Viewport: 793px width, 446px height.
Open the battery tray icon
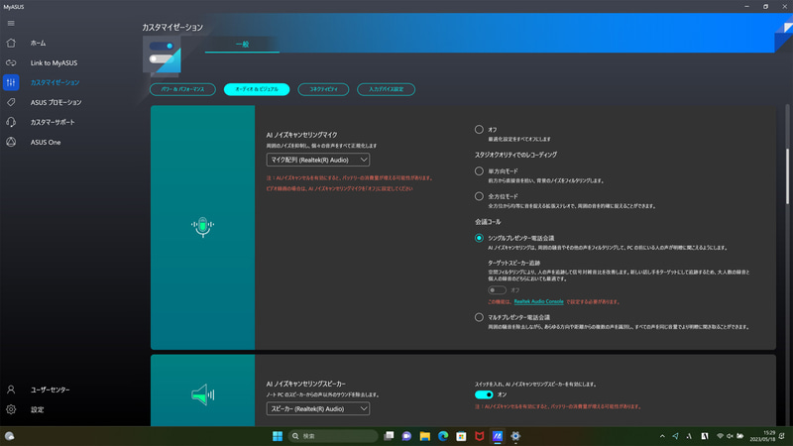tap(739, 436)
